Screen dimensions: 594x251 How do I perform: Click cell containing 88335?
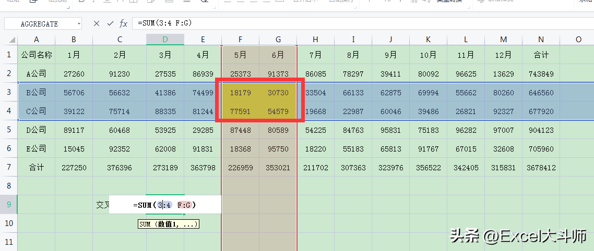click(165, 111)
